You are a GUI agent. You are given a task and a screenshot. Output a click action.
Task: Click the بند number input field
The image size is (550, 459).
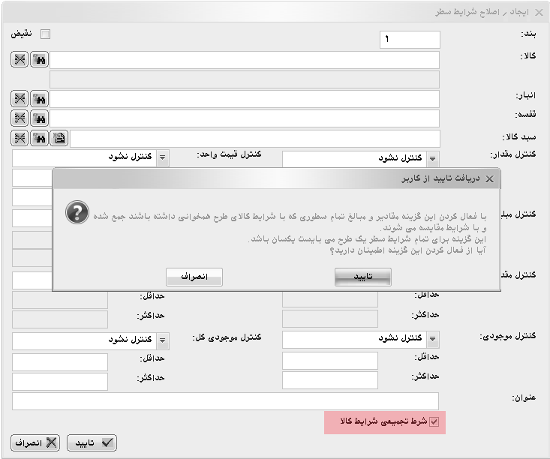coord(410,40)
